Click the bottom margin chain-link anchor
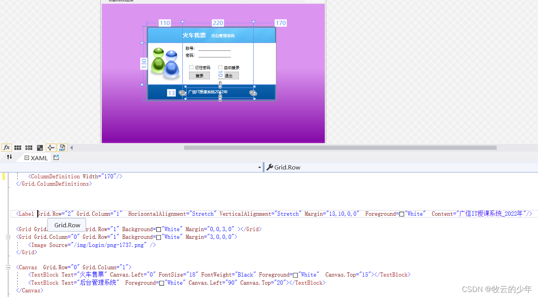The height and width of the screenshot is (297, 538). click(220, 98)
